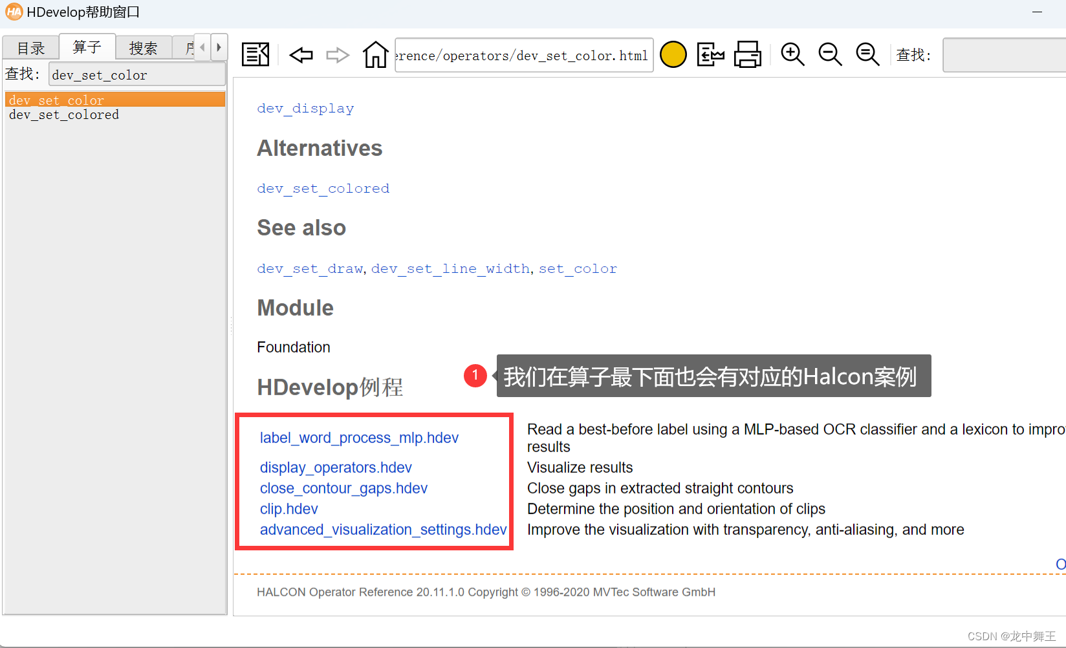The height and width of the screenshot is (648, 1066).
Task: Click the HALCON Operator Reference copyright footer
Action: (486, 592)
